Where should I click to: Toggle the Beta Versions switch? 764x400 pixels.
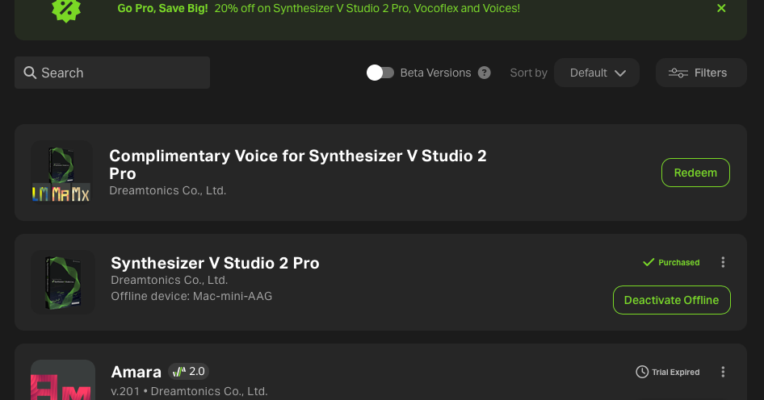coord(380,73)
